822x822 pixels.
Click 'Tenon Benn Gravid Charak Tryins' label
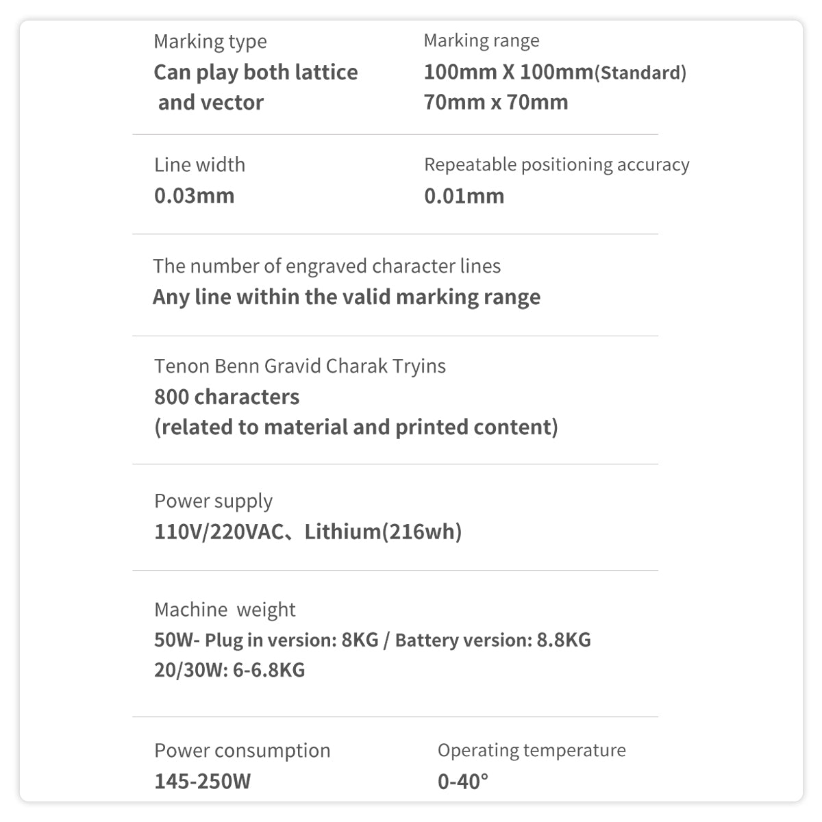click(x=300, y=366)
